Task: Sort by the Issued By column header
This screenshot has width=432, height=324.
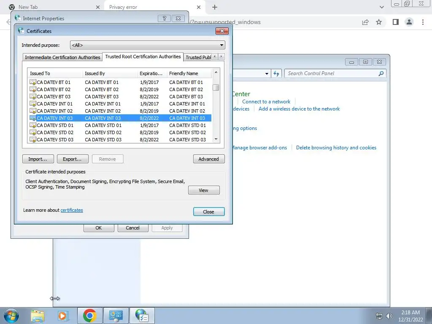Action: click(110, 73)
